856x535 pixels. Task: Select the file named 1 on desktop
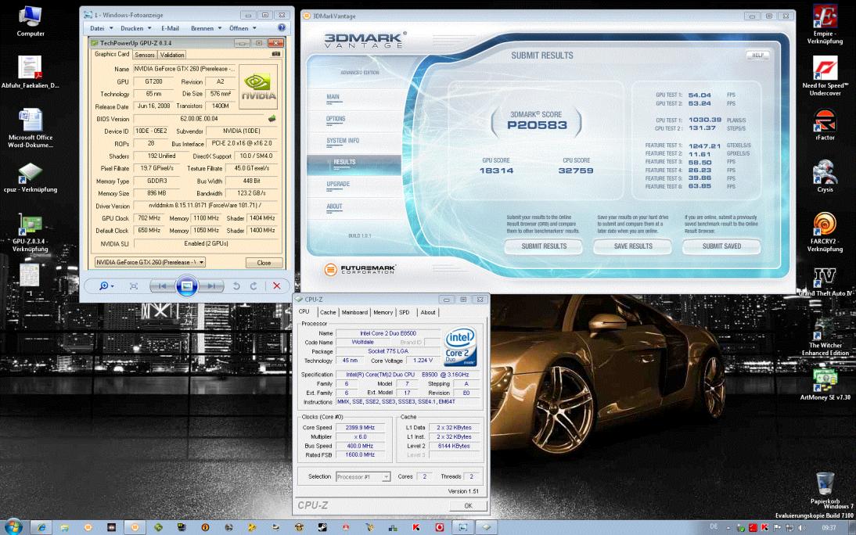click(30, 279)
